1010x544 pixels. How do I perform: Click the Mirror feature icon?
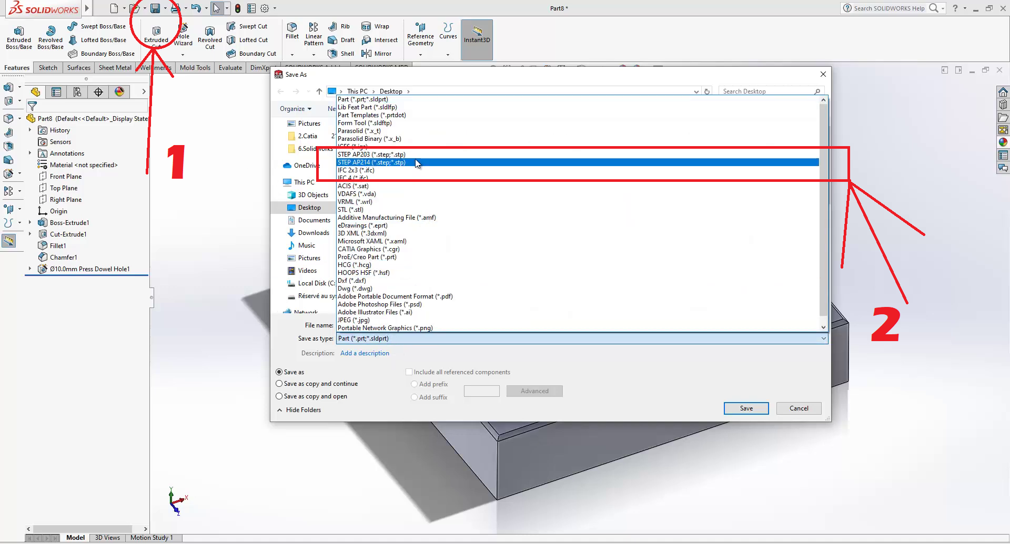367,54
